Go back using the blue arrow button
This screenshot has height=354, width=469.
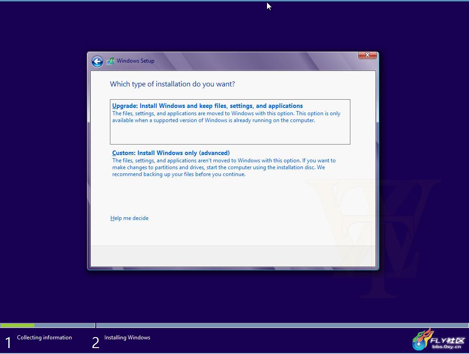pos(97,62)
